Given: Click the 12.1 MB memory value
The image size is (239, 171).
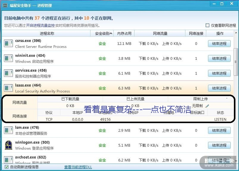Looking at the screenshot, I should point(124,44).
